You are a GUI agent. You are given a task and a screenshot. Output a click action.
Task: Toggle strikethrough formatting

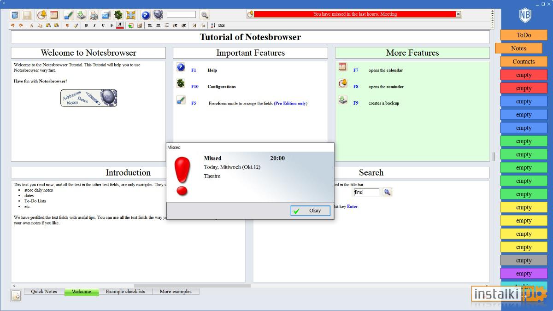112,25
